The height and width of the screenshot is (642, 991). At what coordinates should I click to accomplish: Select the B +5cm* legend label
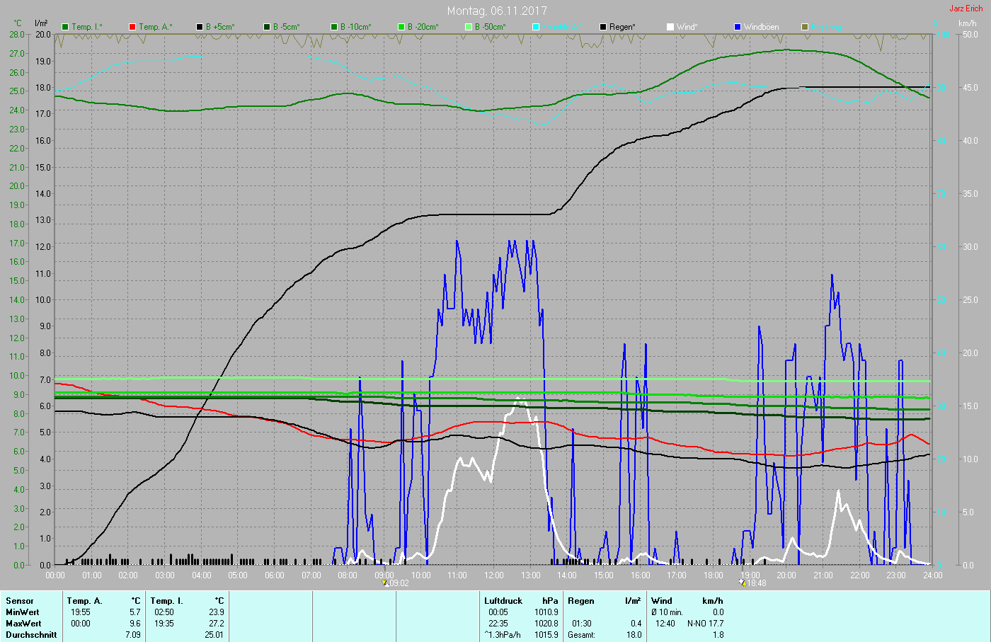[220, 27]
